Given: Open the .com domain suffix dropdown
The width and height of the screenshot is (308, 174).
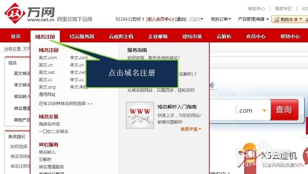Looking at the screenshot, I should pyautogui.click(x=264, y=111).
